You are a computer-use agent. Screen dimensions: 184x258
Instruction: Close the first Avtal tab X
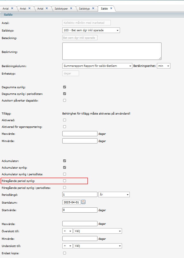click(12, 8)
